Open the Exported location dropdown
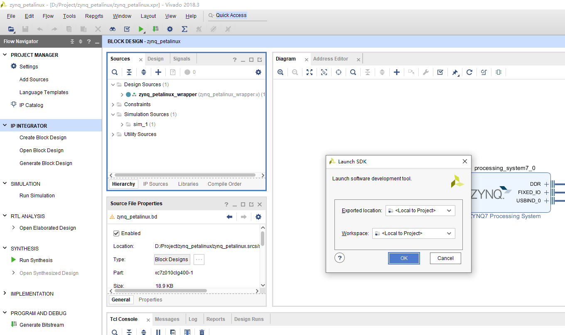The image size is (565, 335). tap(420, 211)
